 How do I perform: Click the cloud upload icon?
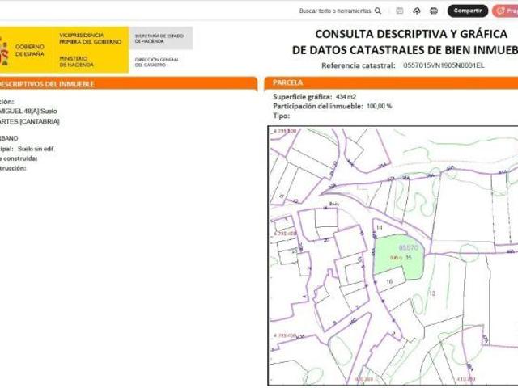pyautogui.click(x=417, y=11)
